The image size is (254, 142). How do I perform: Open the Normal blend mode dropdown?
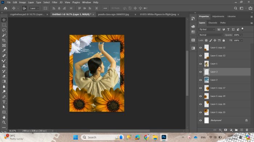tap(211, 35)
